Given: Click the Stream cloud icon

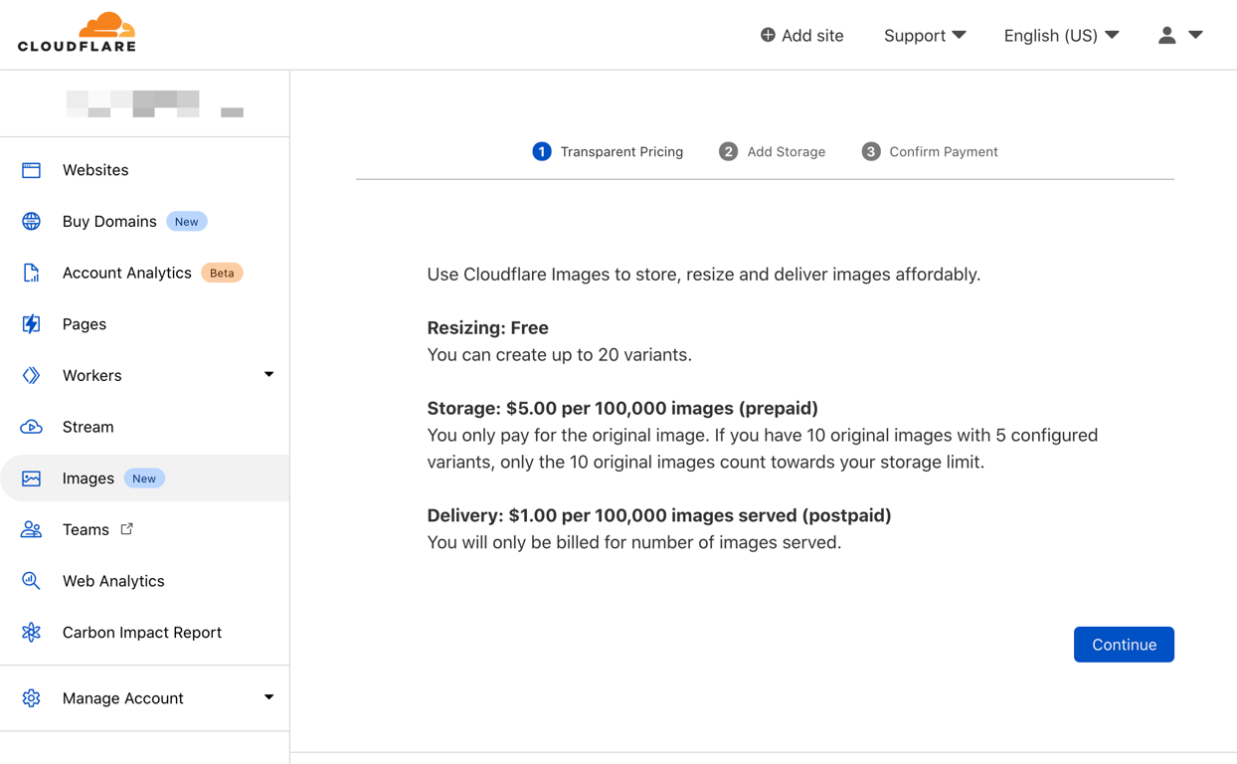Looking at the screenshot, I should click(x=32, y=427).
